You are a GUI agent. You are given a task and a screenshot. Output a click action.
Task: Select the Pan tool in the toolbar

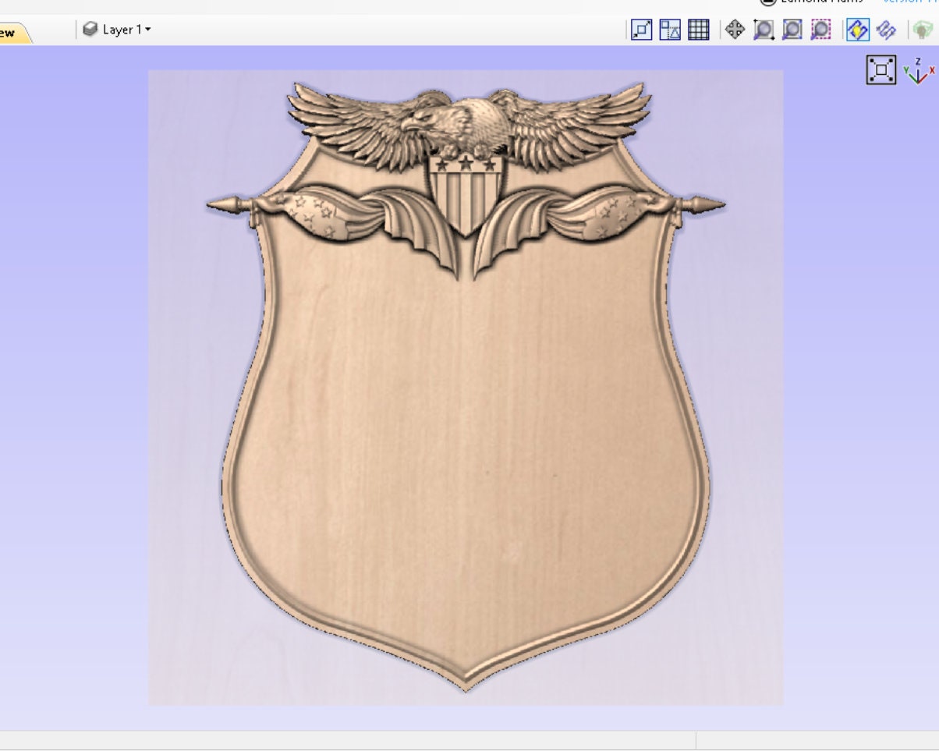[x=735, y=31]
